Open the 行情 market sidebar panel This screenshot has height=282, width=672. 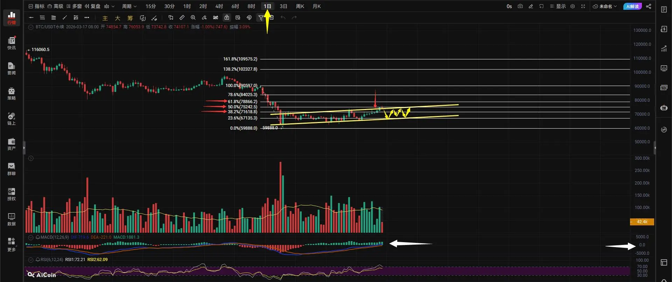12,18
